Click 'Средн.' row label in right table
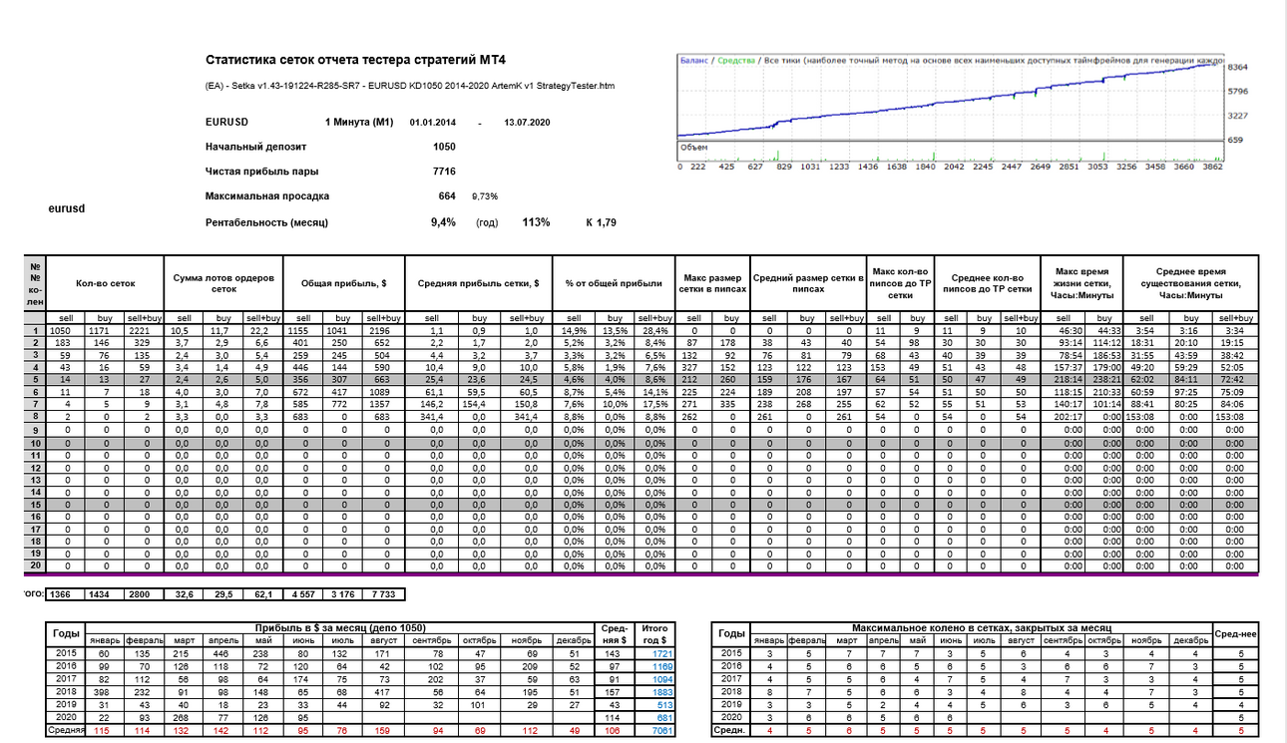The image size is (1287, 743). click(x=728, y=731)
